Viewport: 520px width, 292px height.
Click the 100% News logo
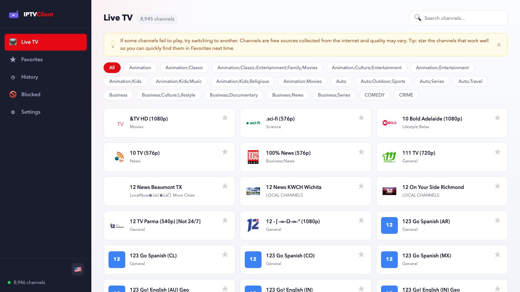point(253,157)
